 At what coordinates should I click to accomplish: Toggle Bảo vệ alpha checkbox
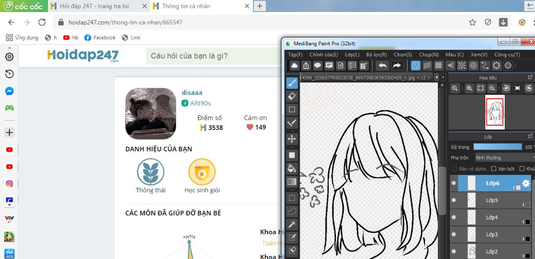455,169
